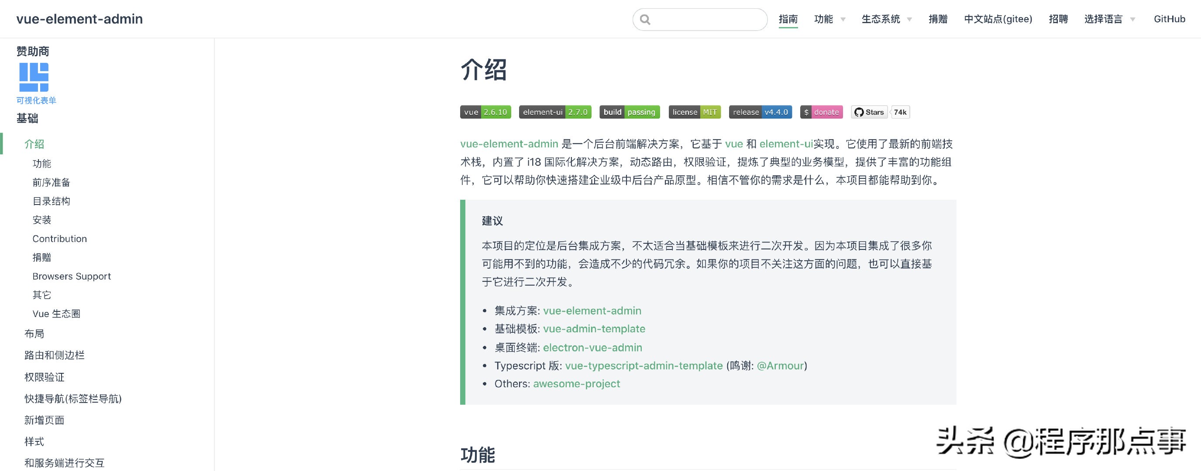Viewport: 1201px width, 471px height.
Task: Click the build passing badge
Action: pyautogui.click(x=630, y=112)
